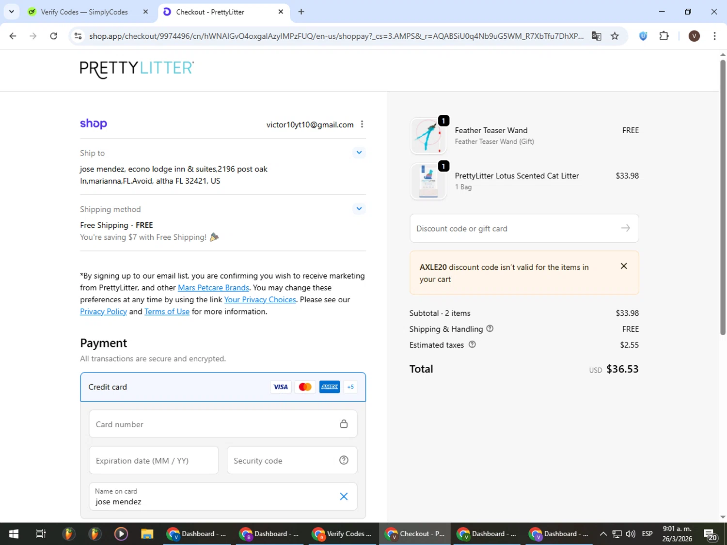The image size is (727, 545).
Task: Open the Bitwarden shield extension
Action: click(x=643, y=36)
